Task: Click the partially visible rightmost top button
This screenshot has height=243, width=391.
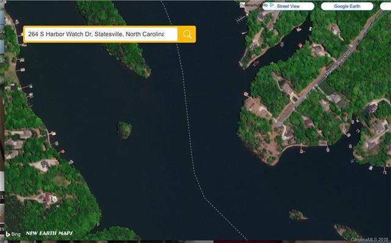Action: click(386, 6)
